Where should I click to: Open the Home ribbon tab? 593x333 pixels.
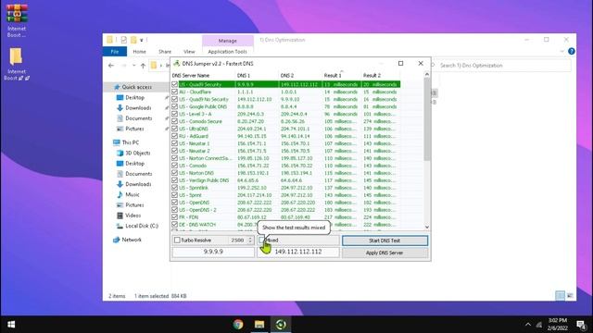pos(139,52)
